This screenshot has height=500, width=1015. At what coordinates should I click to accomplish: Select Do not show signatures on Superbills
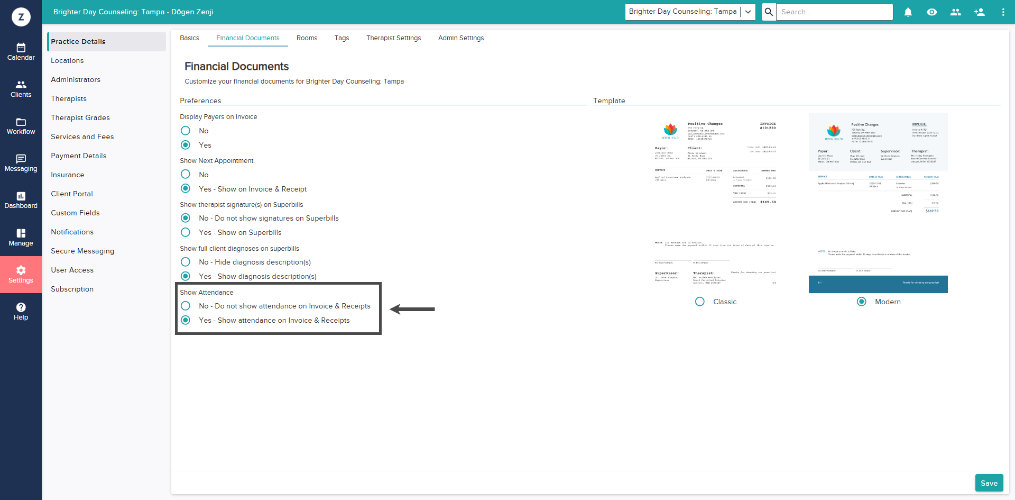tap(186, 218)
